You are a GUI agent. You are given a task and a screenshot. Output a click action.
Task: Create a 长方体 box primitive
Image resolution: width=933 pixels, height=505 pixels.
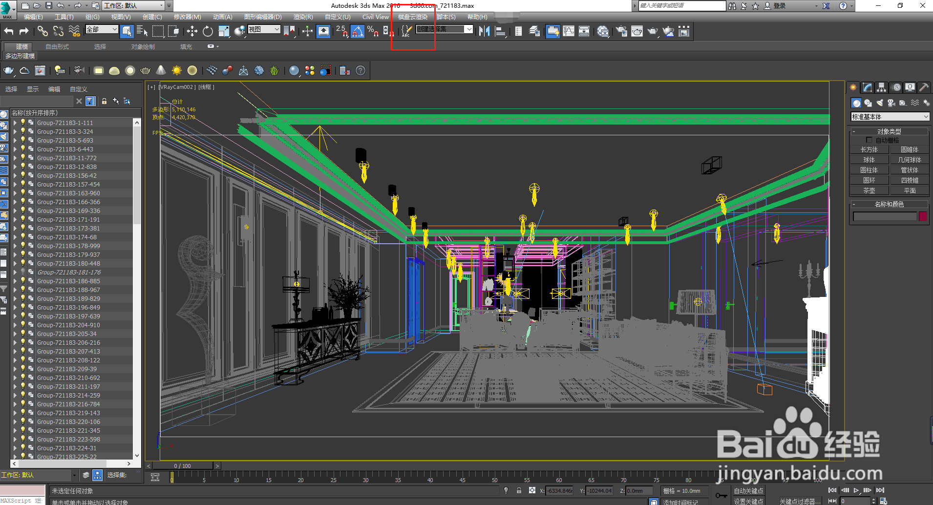[x=869, y=149]
